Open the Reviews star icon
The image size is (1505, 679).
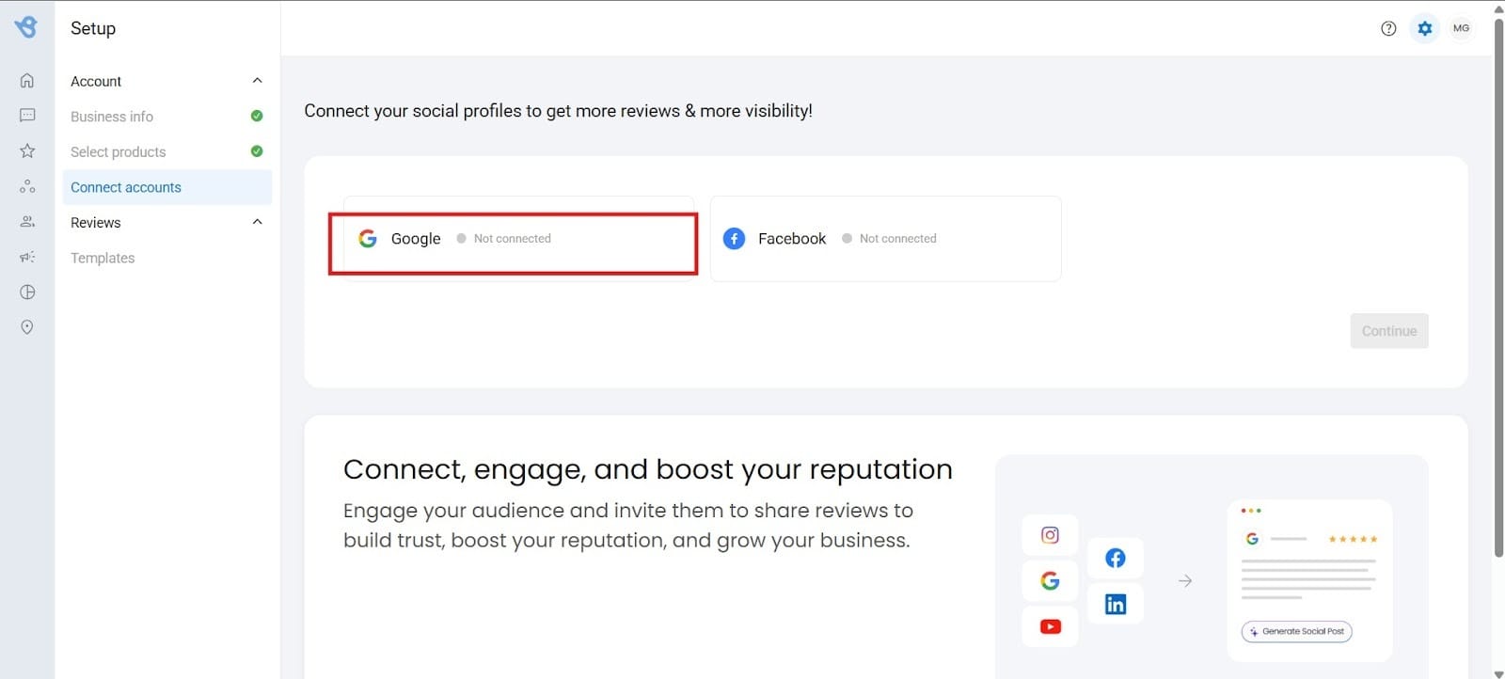tap(27, 150)
